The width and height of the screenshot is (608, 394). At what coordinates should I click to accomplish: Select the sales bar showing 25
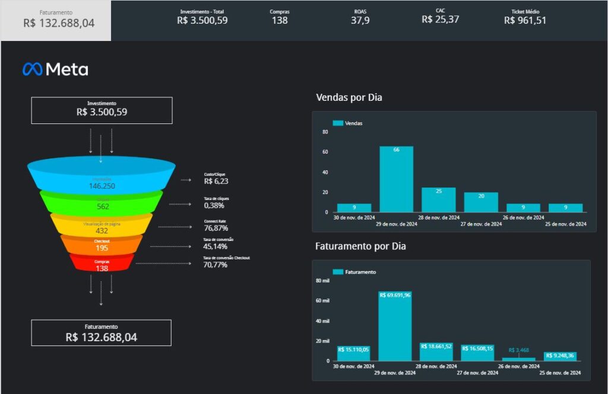tap(438, 200)
